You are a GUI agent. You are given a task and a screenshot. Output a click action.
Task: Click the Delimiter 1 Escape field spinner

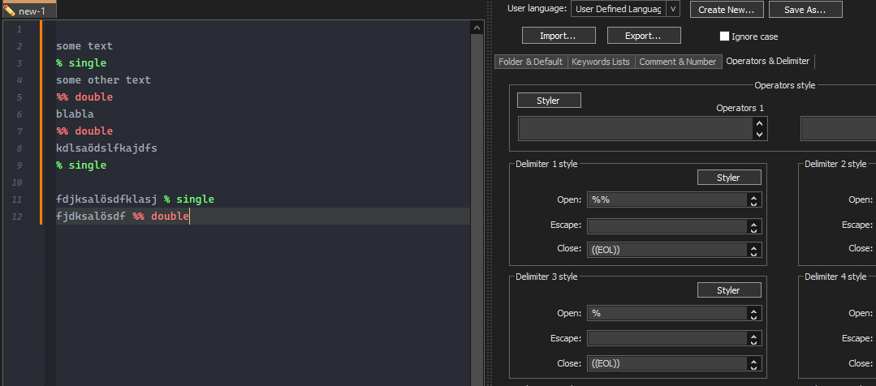pos(755,226)
